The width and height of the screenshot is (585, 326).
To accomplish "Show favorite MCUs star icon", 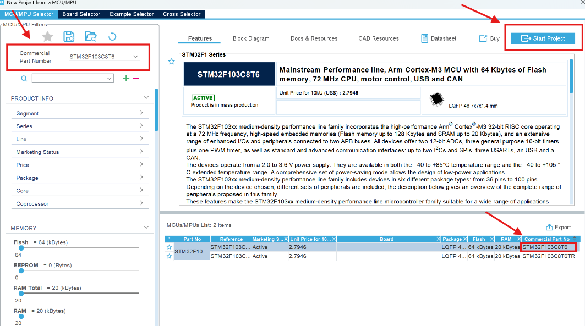I will pos(47,36).
